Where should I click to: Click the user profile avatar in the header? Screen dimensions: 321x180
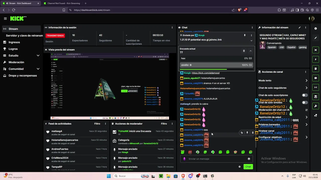tap(312, 18)
